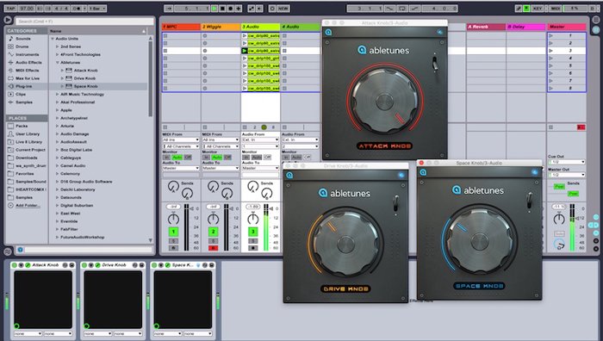Screen dimensions: 603x341
Task: Arm the transport Record button
Action: point(230,8)
